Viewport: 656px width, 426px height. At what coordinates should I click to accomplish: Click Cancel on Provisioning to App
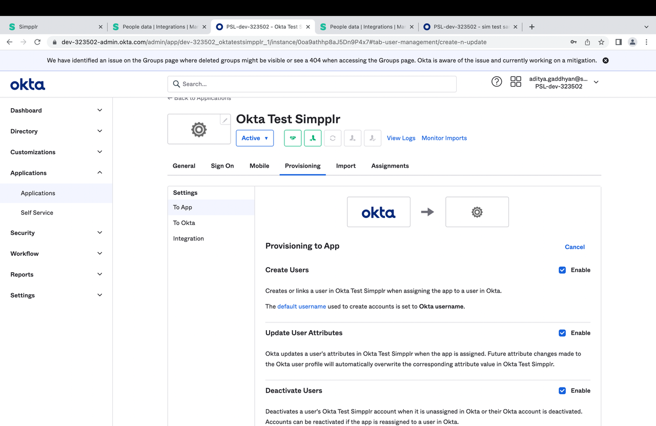pos(575,247)
